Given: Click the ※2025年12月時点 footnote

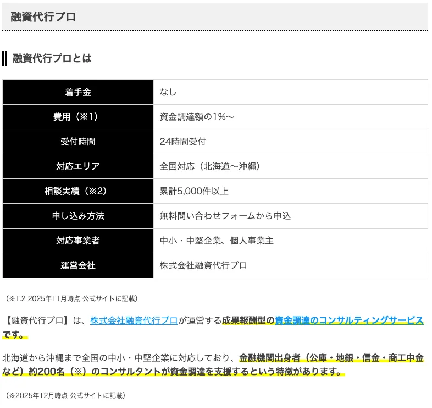Looking at the screenshot, I should pos(65,395).
